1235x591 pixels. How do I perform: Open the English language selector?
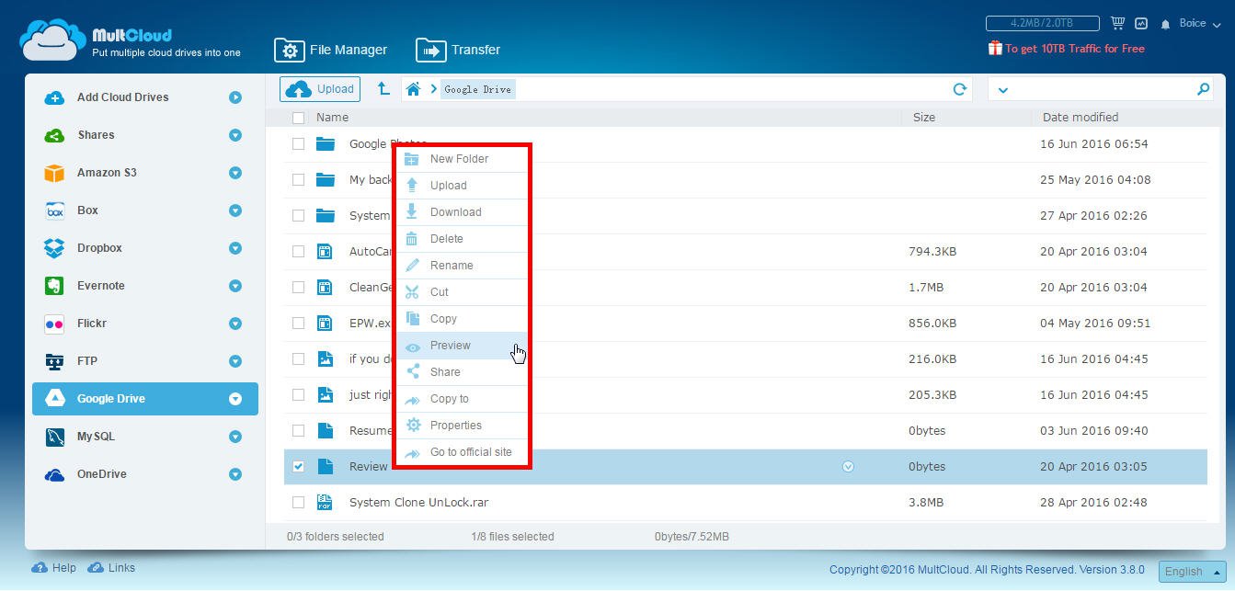1192,571
